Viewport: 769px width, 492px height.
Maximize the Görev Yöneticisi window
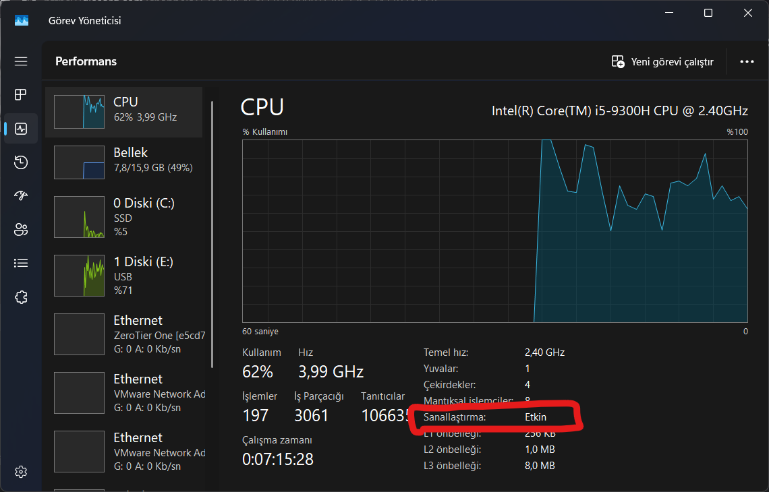708,13
